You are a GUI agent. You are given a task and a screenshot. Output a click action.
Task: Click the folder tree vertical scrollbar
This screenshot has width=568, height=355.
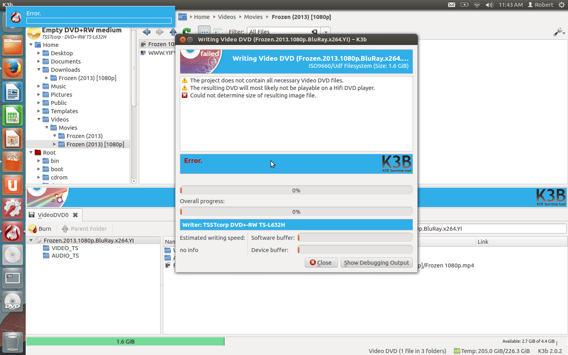click(134, 105)
